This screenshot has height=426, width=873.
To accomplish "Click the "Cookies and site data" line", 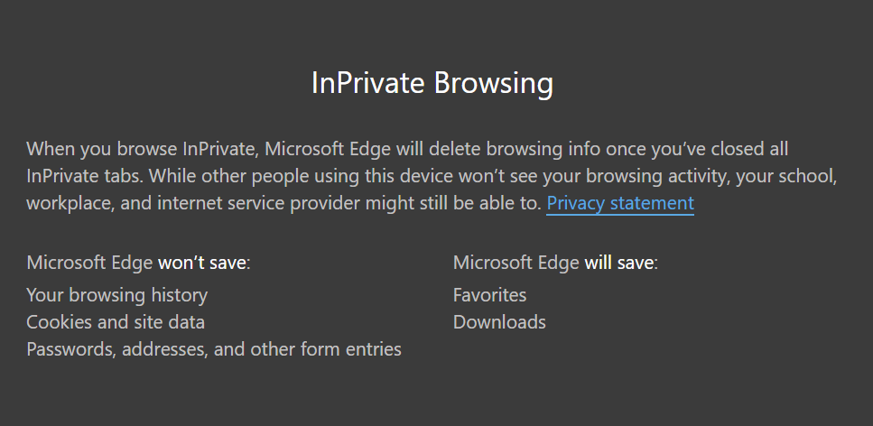I will (116, 322).
